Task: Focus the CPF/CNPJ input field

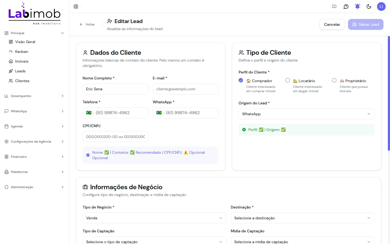Action: pos(115,137)
